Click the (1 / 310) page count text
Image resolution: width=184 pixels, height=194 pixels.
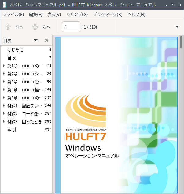coord(90,27)
